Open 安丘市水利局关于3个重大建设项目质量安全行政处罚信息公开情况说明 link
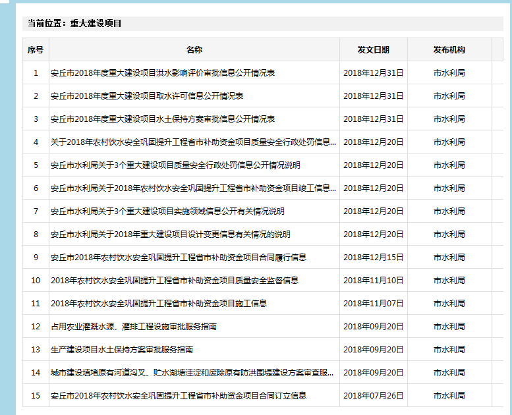512x415 pixels. (175, 165)
